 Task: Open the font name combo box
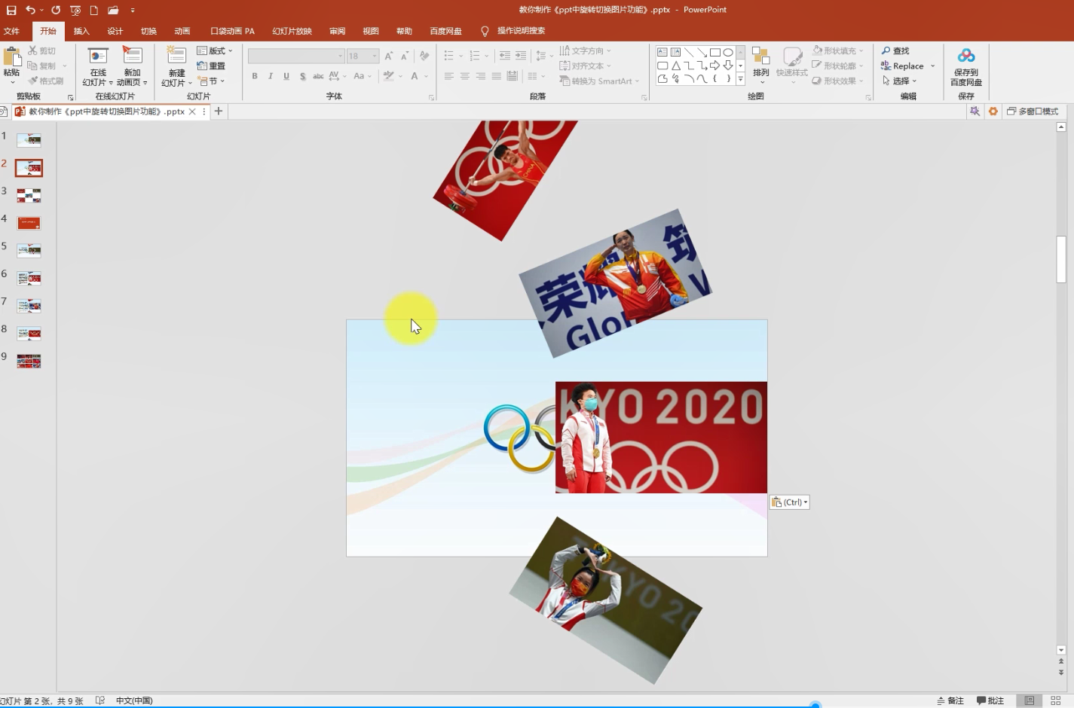pyautogui.click(x=296, y=56)
